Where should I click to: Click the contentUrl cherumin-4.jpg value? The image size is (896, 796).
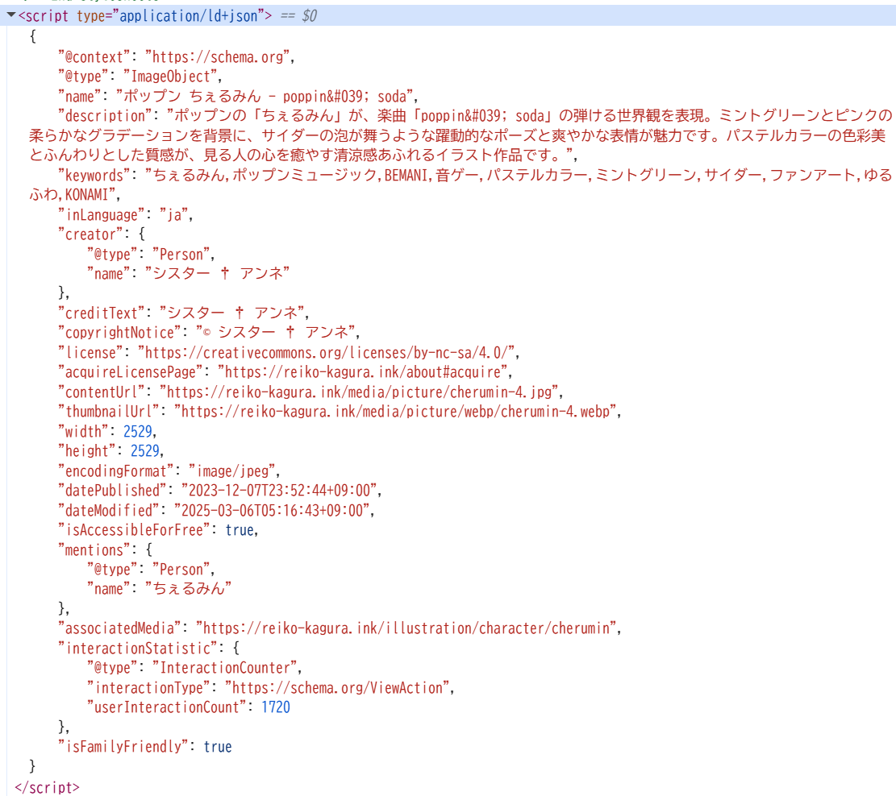(360, 392)
